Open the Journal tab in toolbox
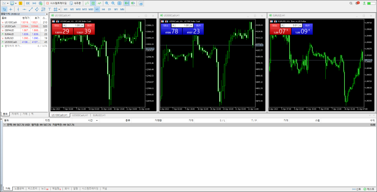Screen dimensions: 377x192 pyautogui.click(x=104, y=189)
